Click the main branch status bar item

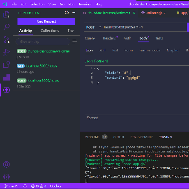pos(11,186)
